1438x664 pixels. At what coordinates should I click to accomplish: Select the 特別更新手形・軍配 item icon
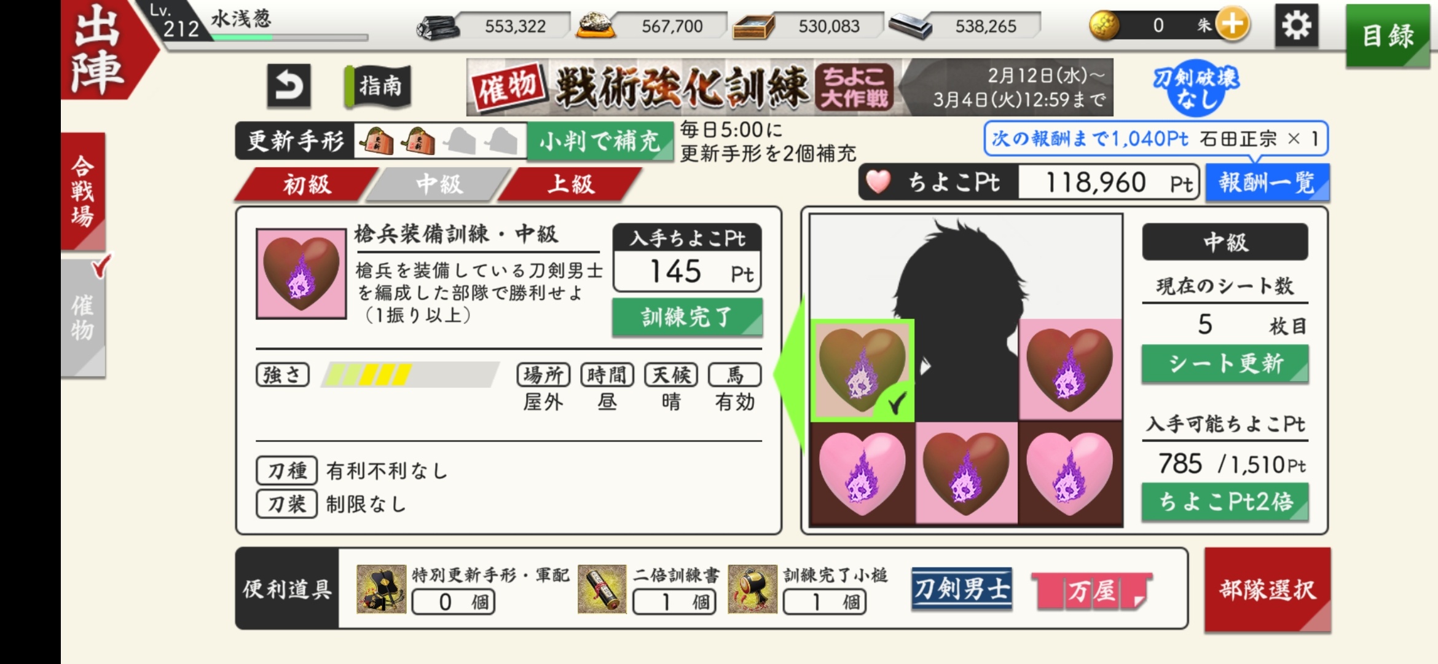pos(381,589)
